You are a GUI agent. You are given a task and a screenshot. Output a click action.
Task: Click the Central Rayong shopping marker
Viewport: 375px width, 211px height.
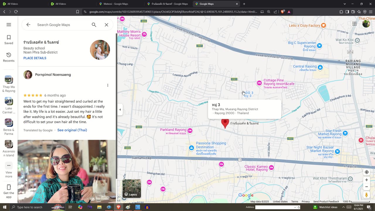pos(320,67)
